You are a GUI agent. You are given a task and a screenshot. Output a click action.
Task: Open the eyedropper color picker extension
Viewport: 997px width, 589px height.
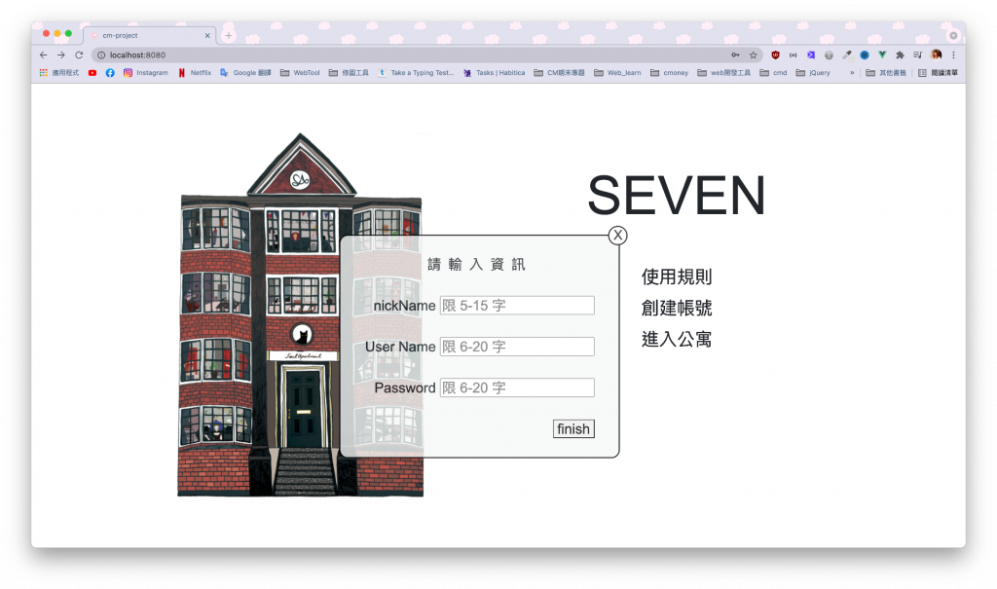click(846, 55)
